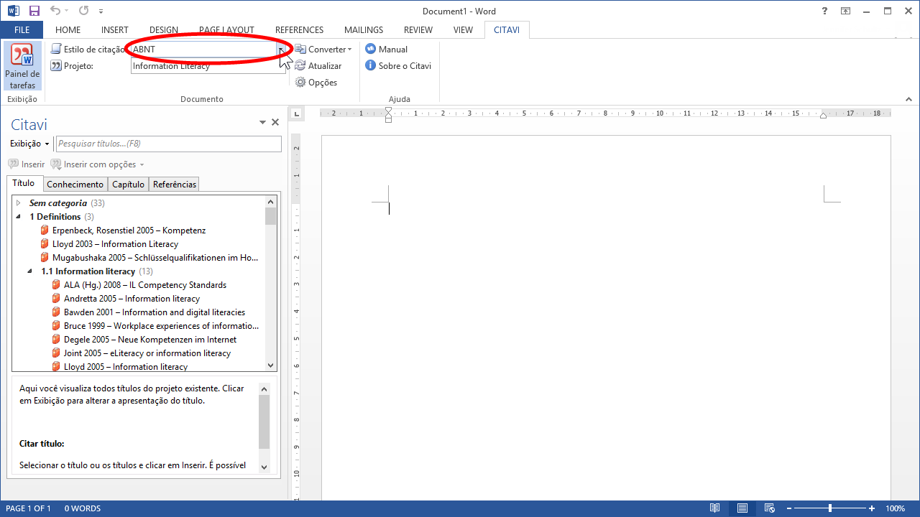
Task: Open Opções gear settings
Action: pos(316,83)
